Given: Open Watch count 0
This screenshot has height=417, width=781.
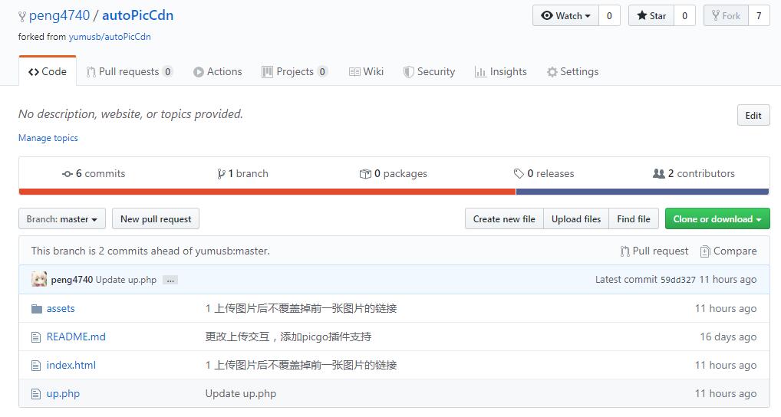Looking at the screenshot, I should (609, 15).
